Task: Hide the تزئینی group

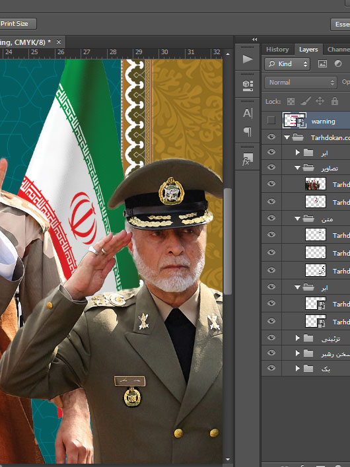Action: coord(271,337)
